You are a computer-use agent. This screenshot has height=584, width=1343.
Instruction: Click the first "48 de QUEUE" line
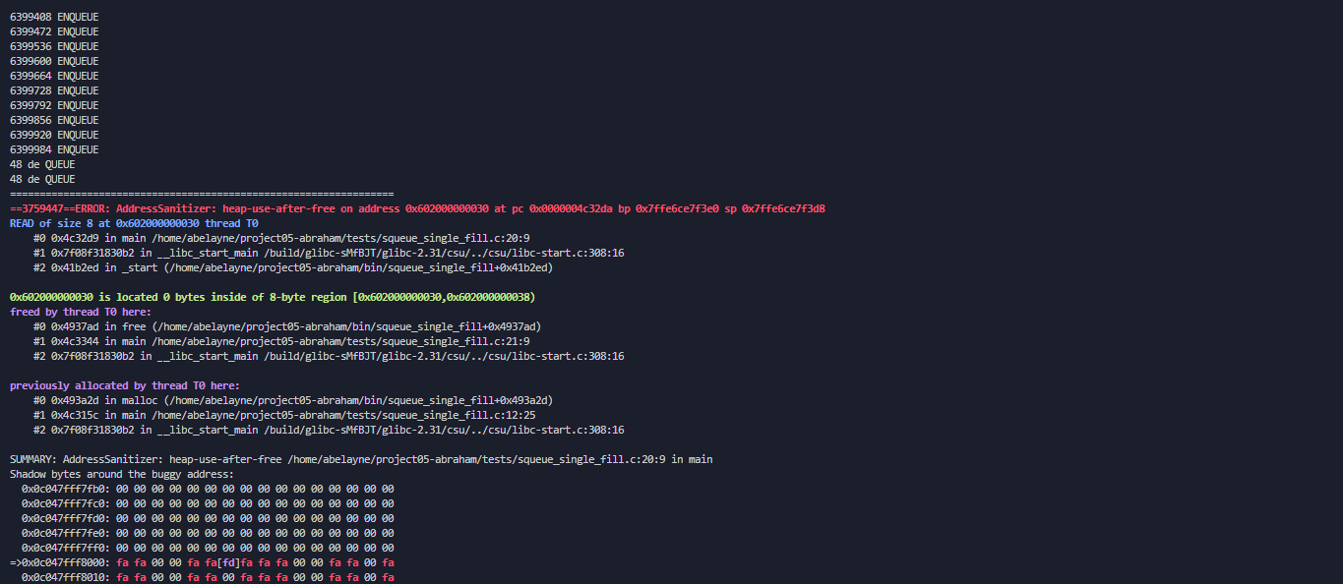pyautogui.click(x=42, y=164)
